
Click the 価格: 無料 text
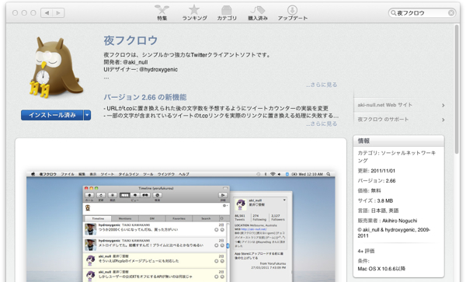pos(369,191)
